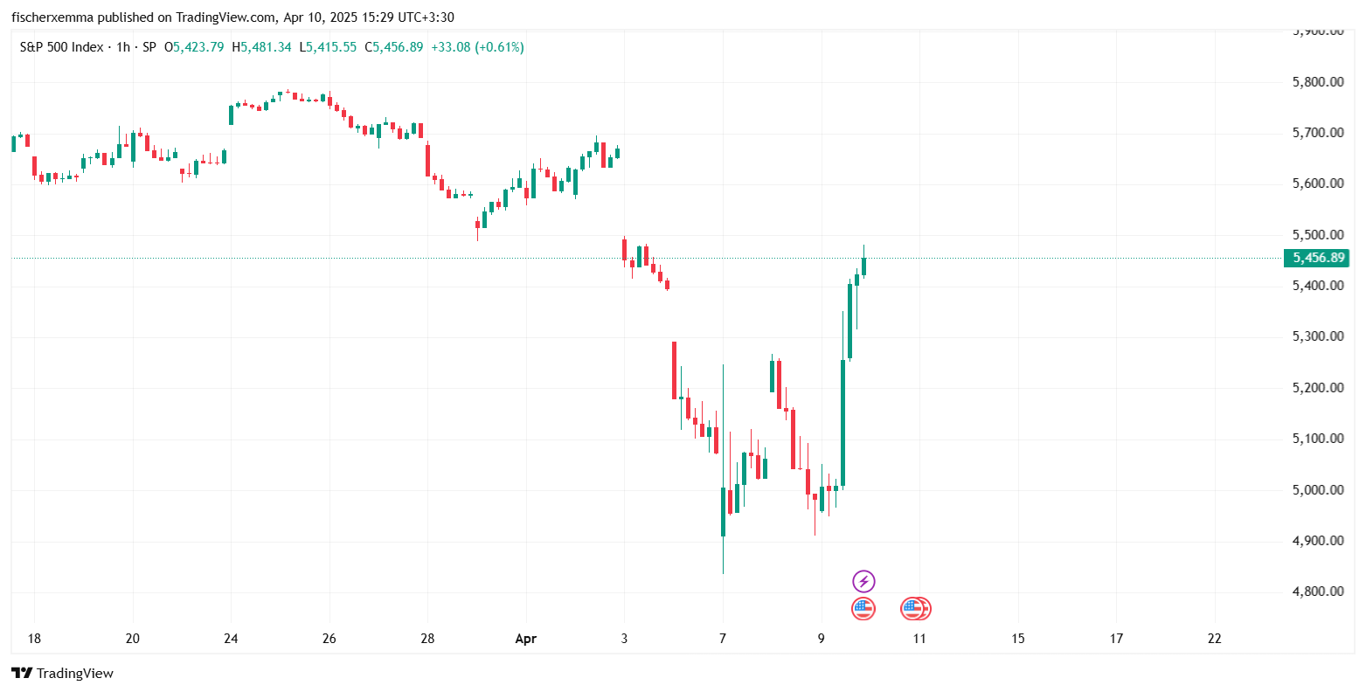Viewport: 1366px width, 692px height.
Task: Click the purple lightning bolt event icon
Action: (863, 581)
